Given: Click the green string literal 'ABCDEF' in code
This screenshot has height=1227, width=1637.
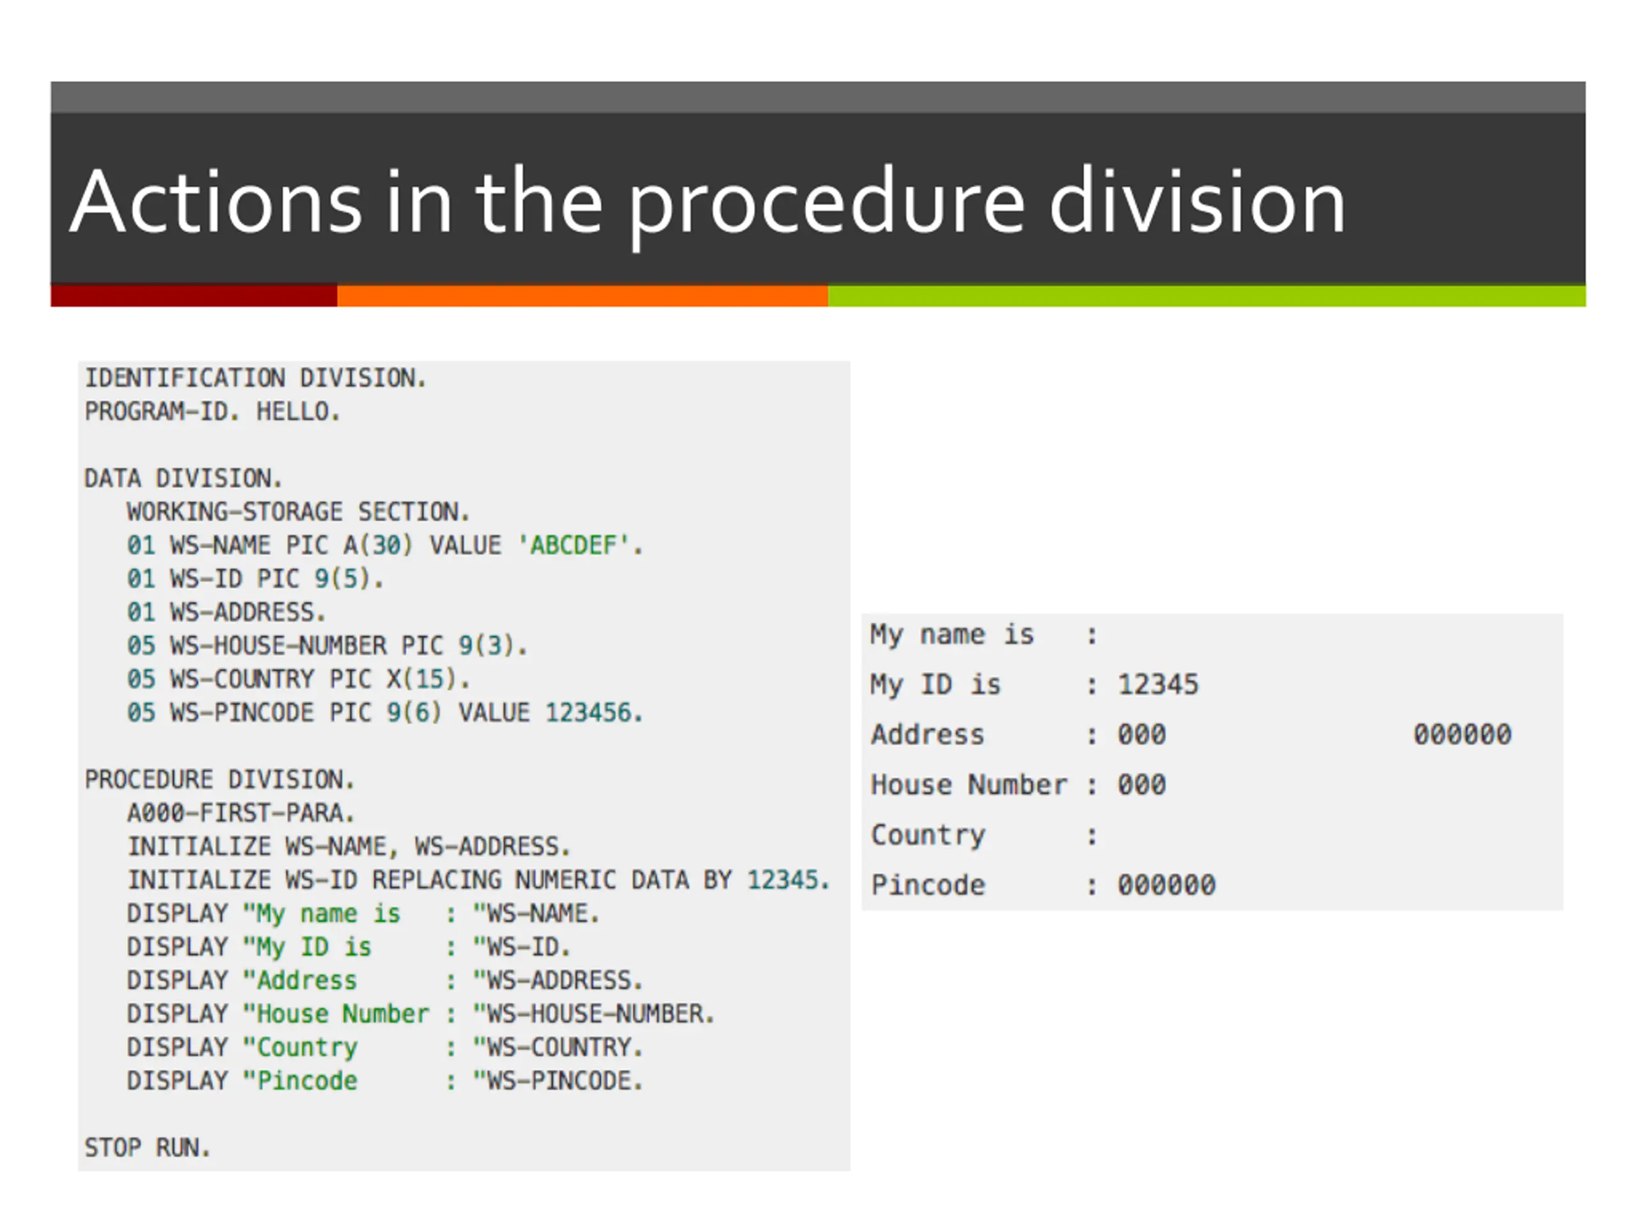Looking at the screenshot, I should 574,545.
